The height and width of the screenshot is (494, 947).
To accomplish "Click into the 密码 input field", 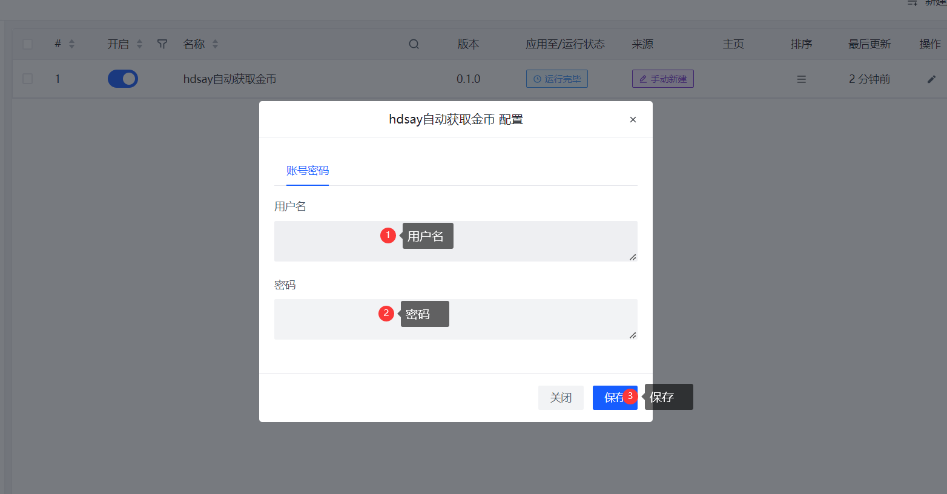I will tap(327, 319).
